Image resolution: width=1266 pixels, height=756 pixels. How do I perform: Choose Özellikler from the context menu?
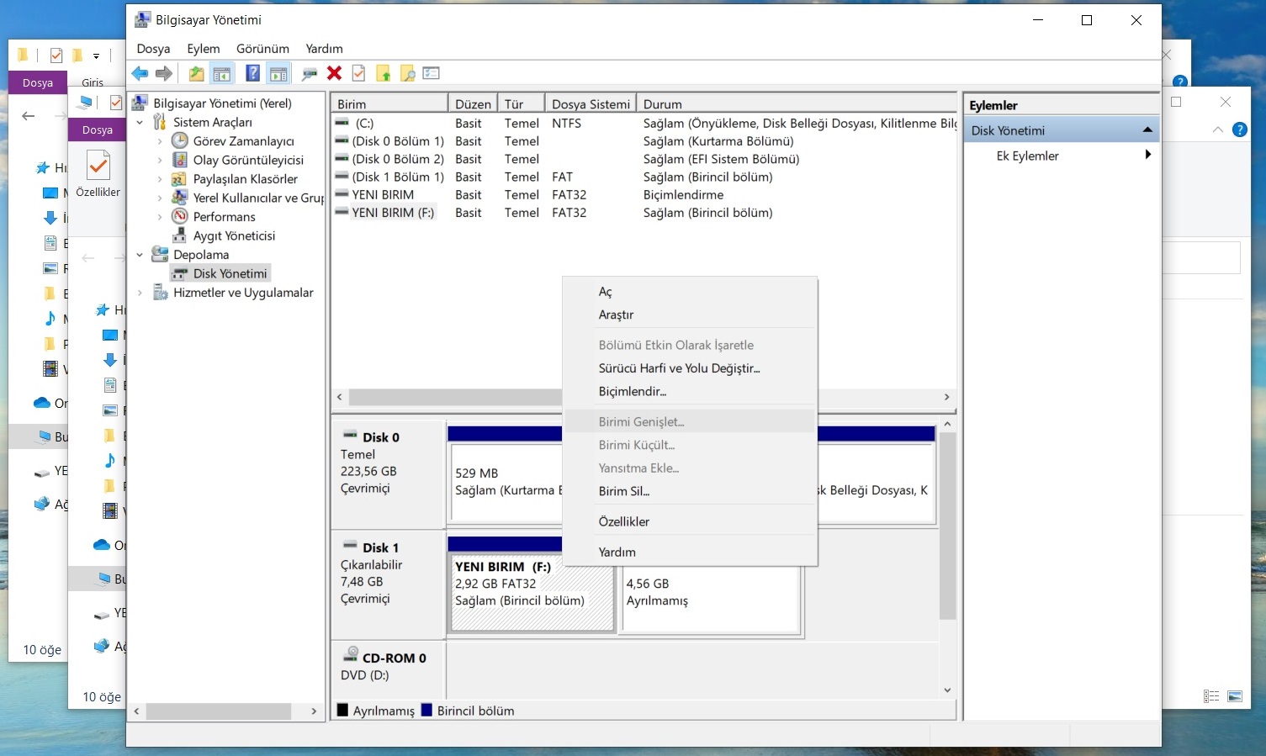pos(690,521)
